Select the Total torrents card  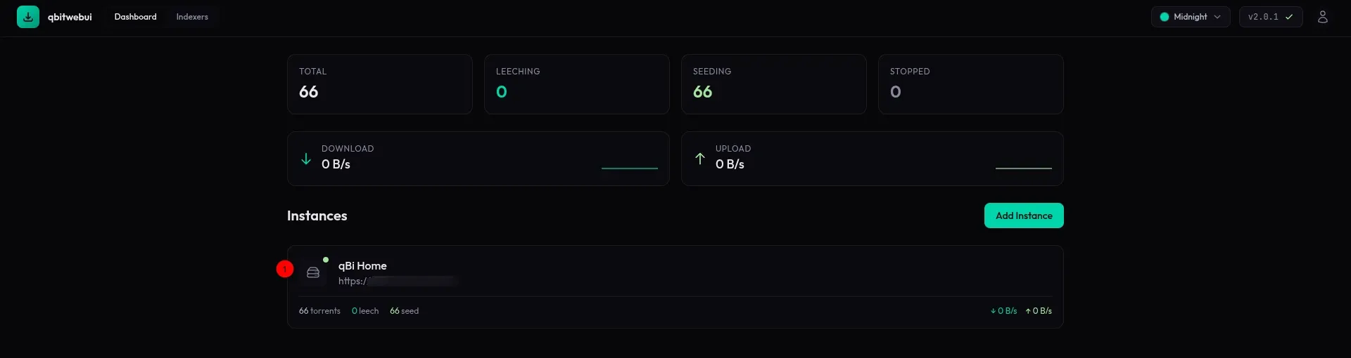point(379,84)
